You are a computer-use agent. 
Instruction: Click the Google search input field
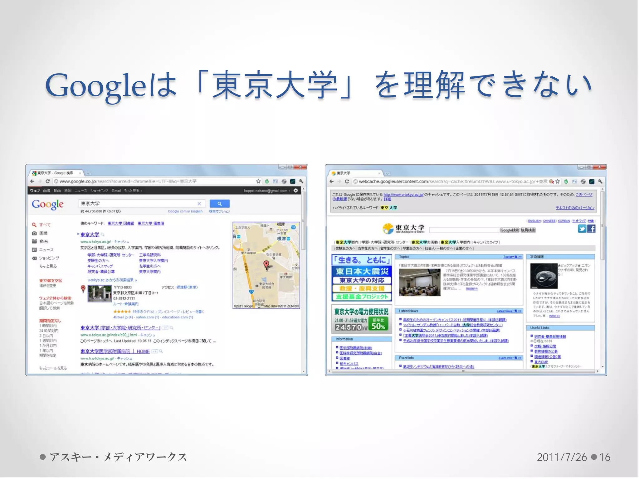click(x=141, y=204)
